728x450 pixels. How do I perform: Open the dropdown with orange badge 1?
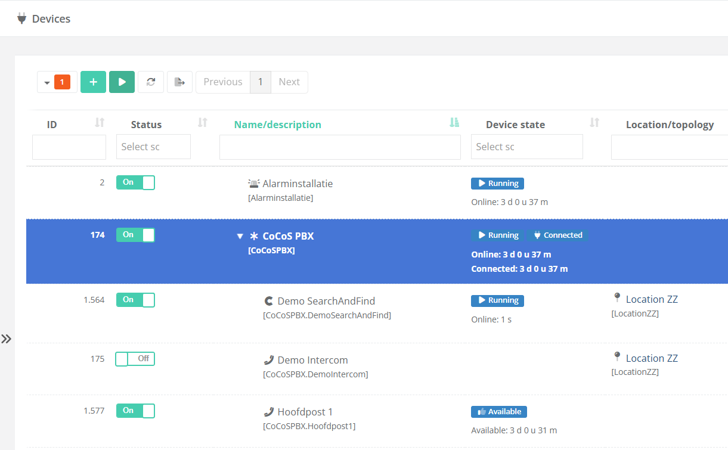point(57,82)
